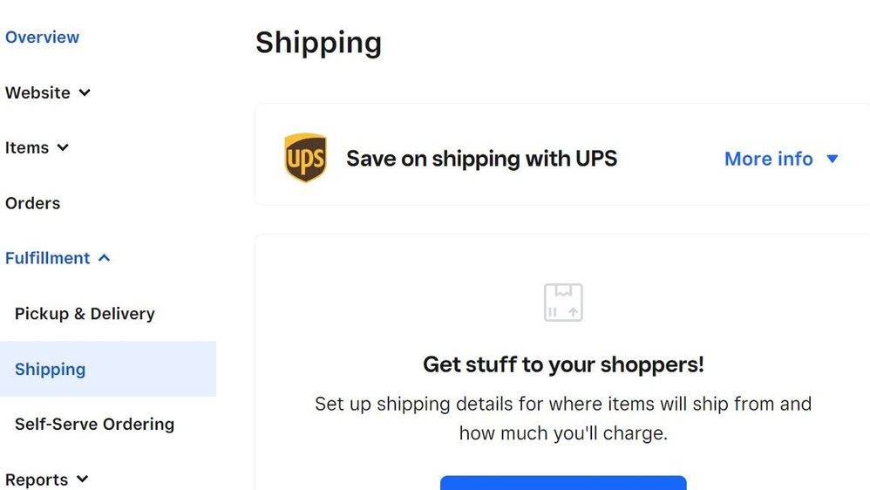Click the Save on shipping with UPS title
The height and width of the screenshot is (490, 870).
(481, 159)
